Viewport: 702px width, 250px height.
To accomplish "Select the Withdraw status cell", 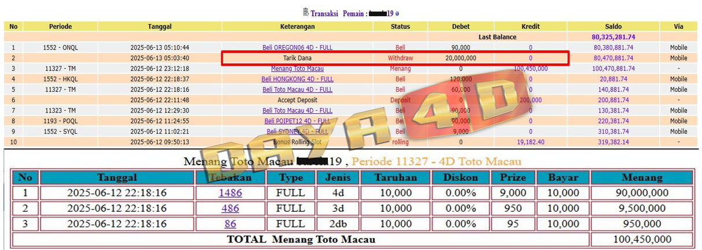I will coord(400,58).
